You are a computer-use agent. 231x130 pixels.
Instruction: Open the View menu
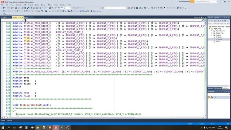12,5
